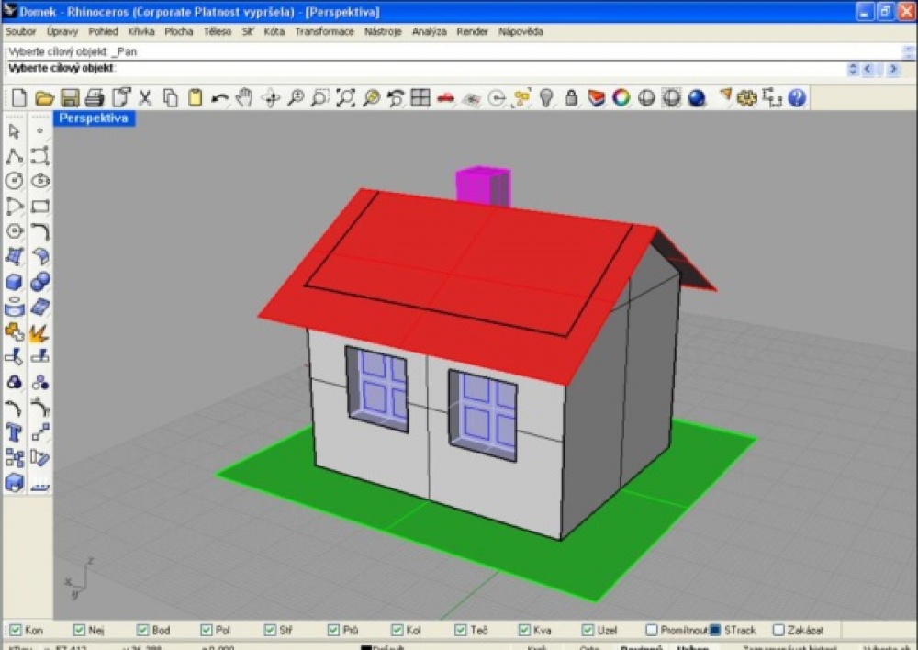Enable the Promítnout checkbox
Screen dimensions: 918x650
[651, 630]
